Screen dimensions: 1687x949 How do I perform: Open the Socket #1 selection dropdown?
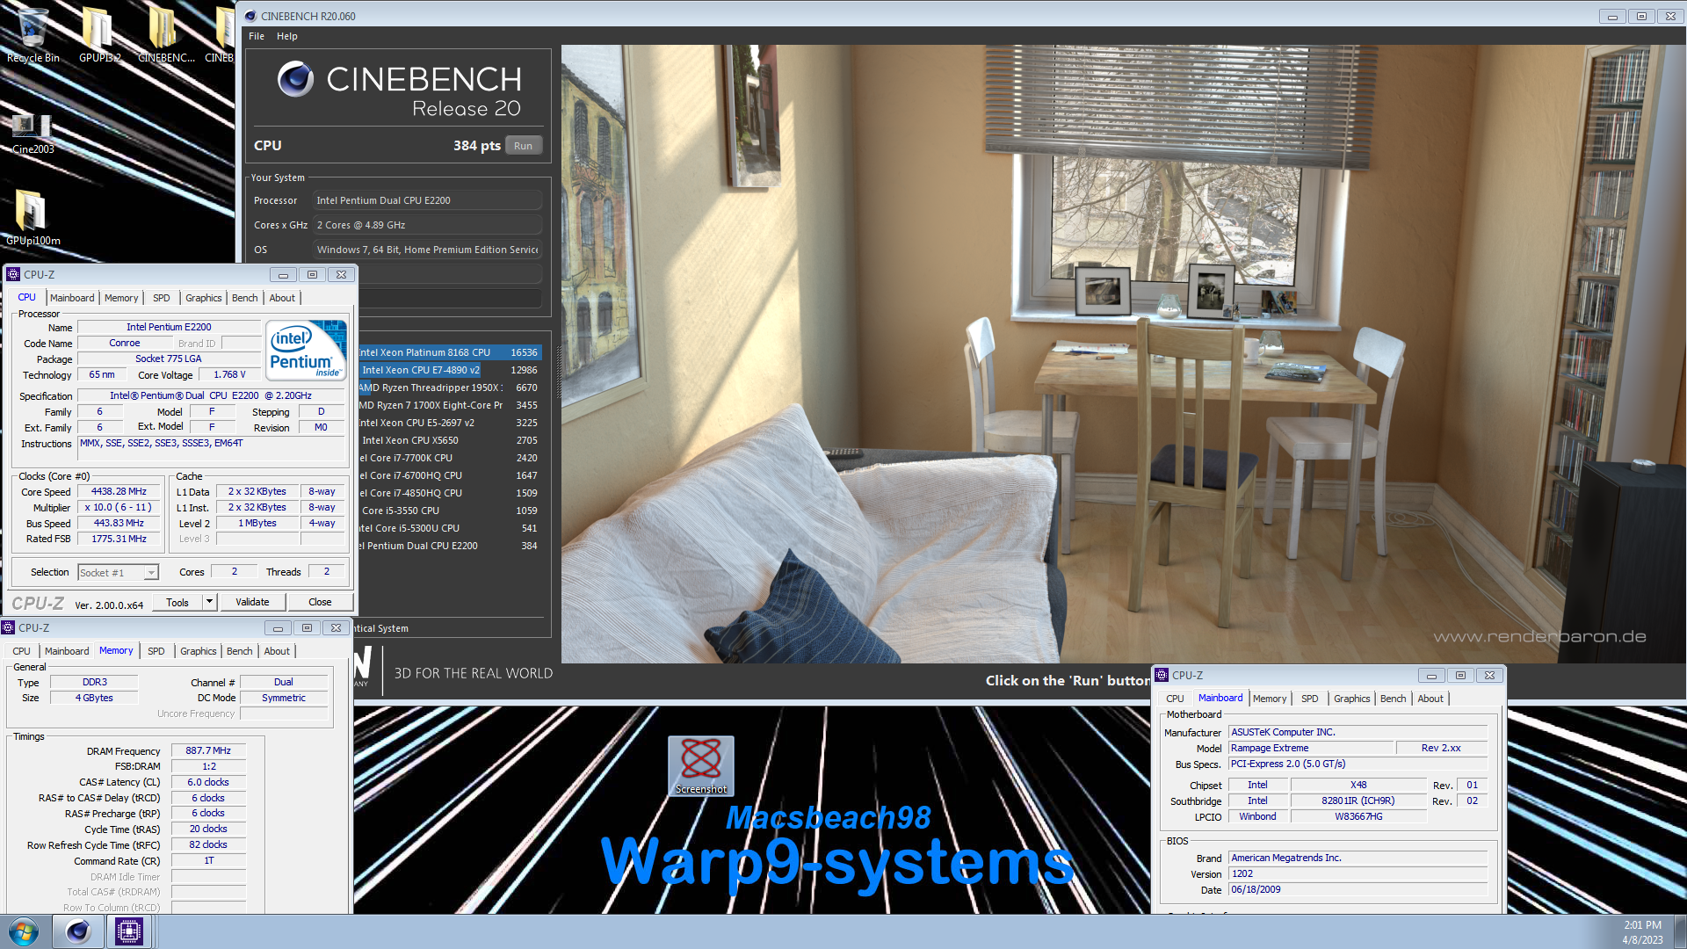(118, 572)
